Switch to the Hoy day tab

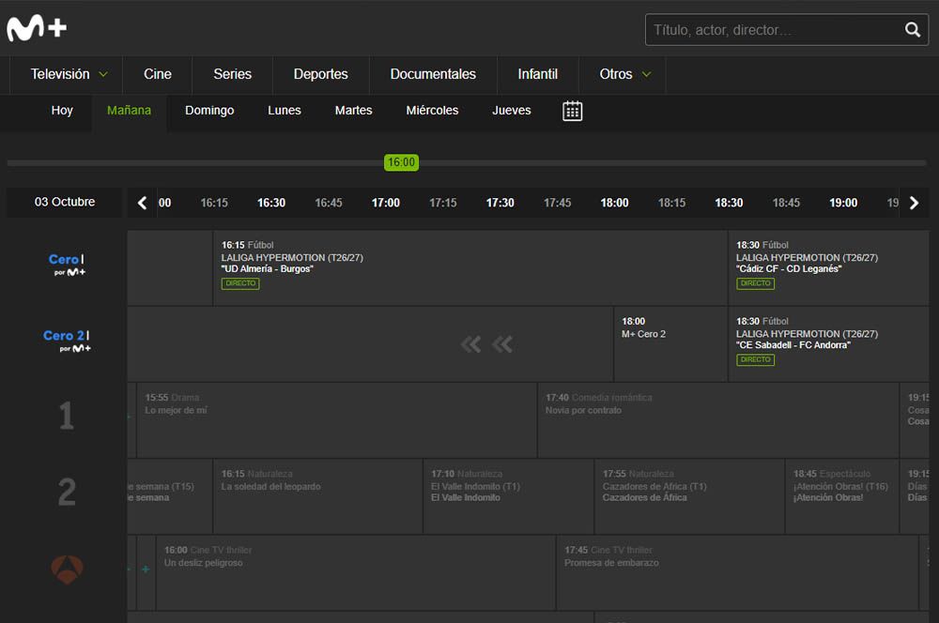click(62, 111)
